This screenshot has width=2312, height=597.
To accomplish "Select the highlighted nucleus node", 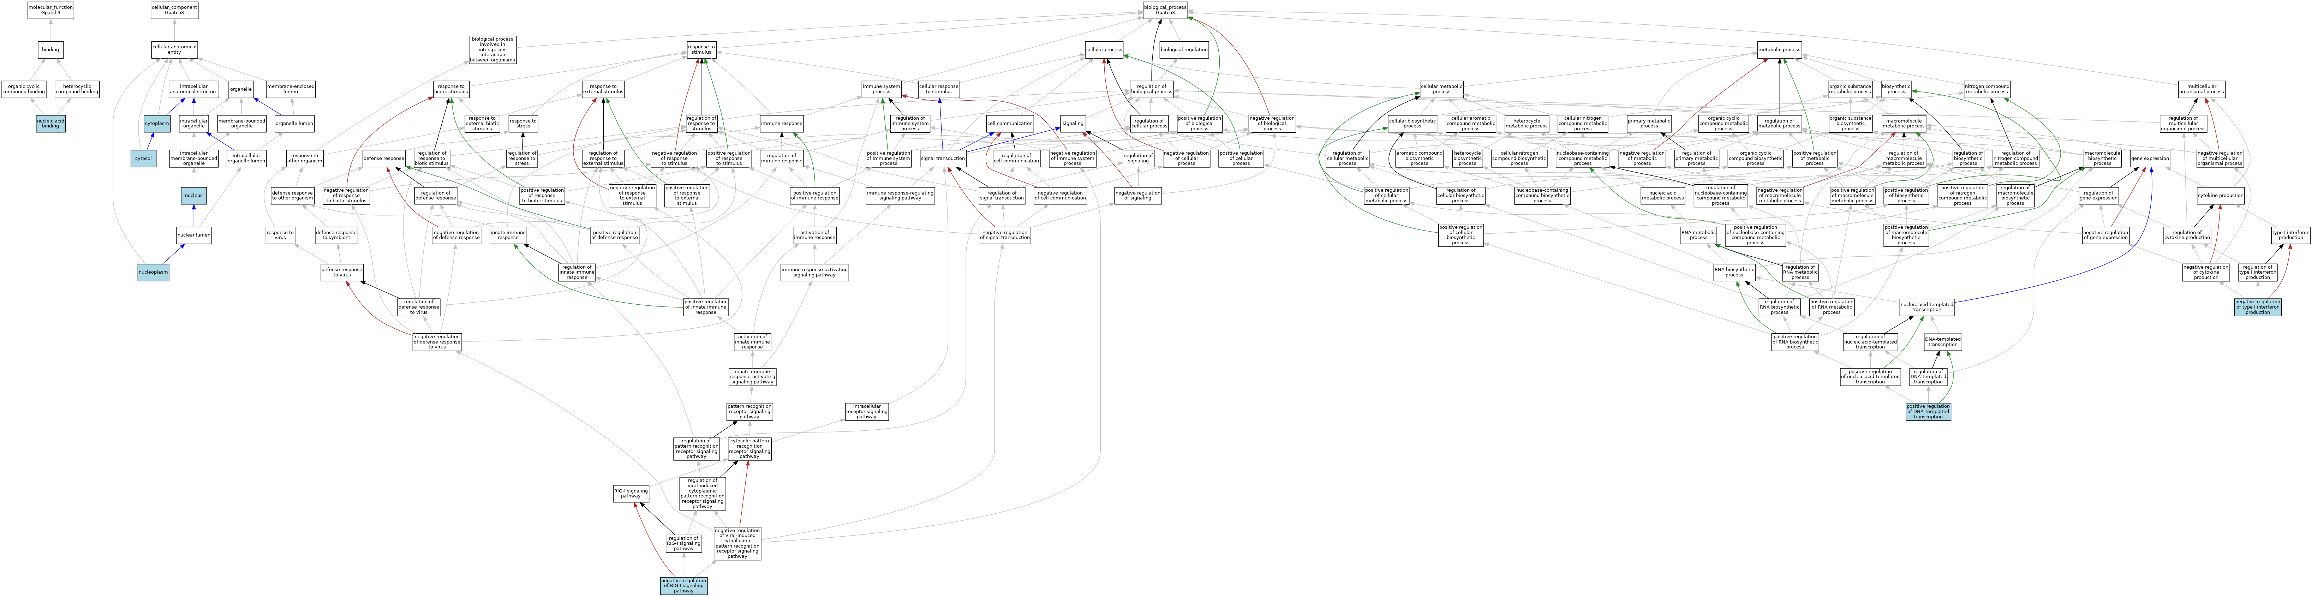I will coord(194,195).
